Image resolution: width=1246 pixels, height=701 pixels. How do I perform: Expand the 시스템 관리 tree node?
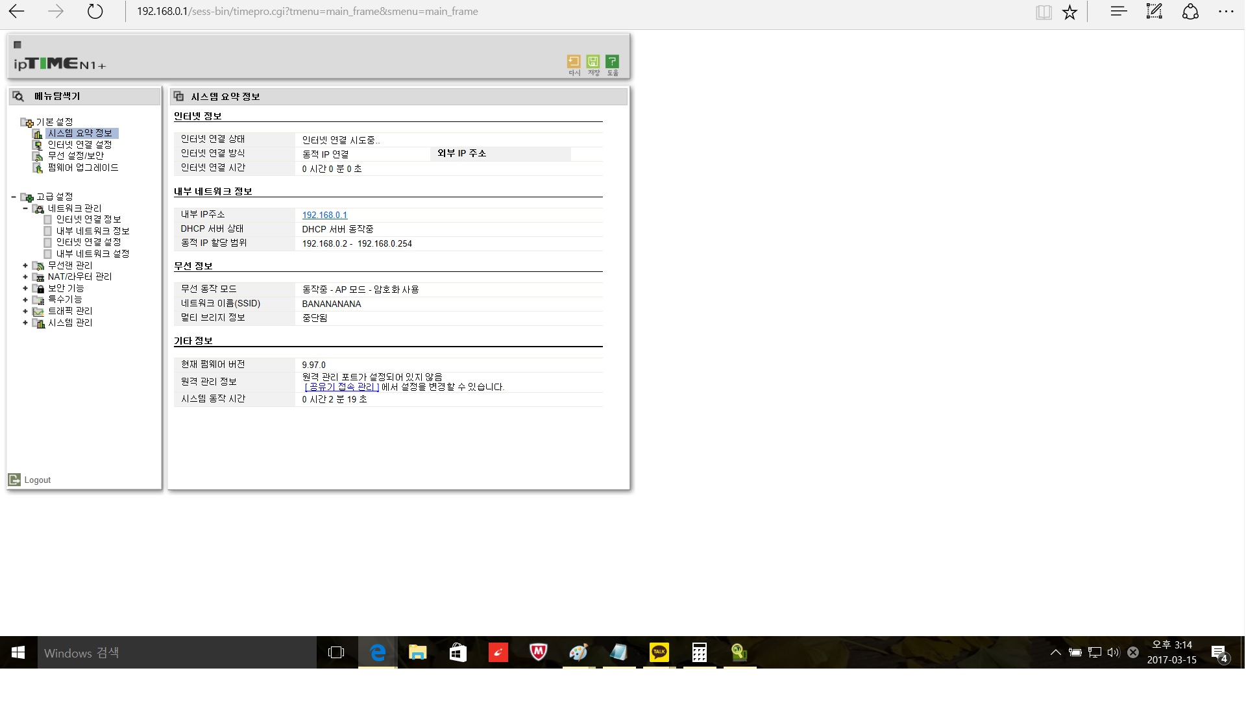[x=25, y=323]
